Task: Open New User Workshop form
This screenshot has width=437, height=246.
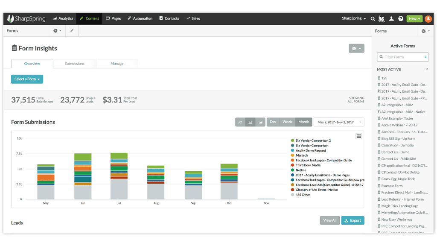Action: click(x=395, y=220)
